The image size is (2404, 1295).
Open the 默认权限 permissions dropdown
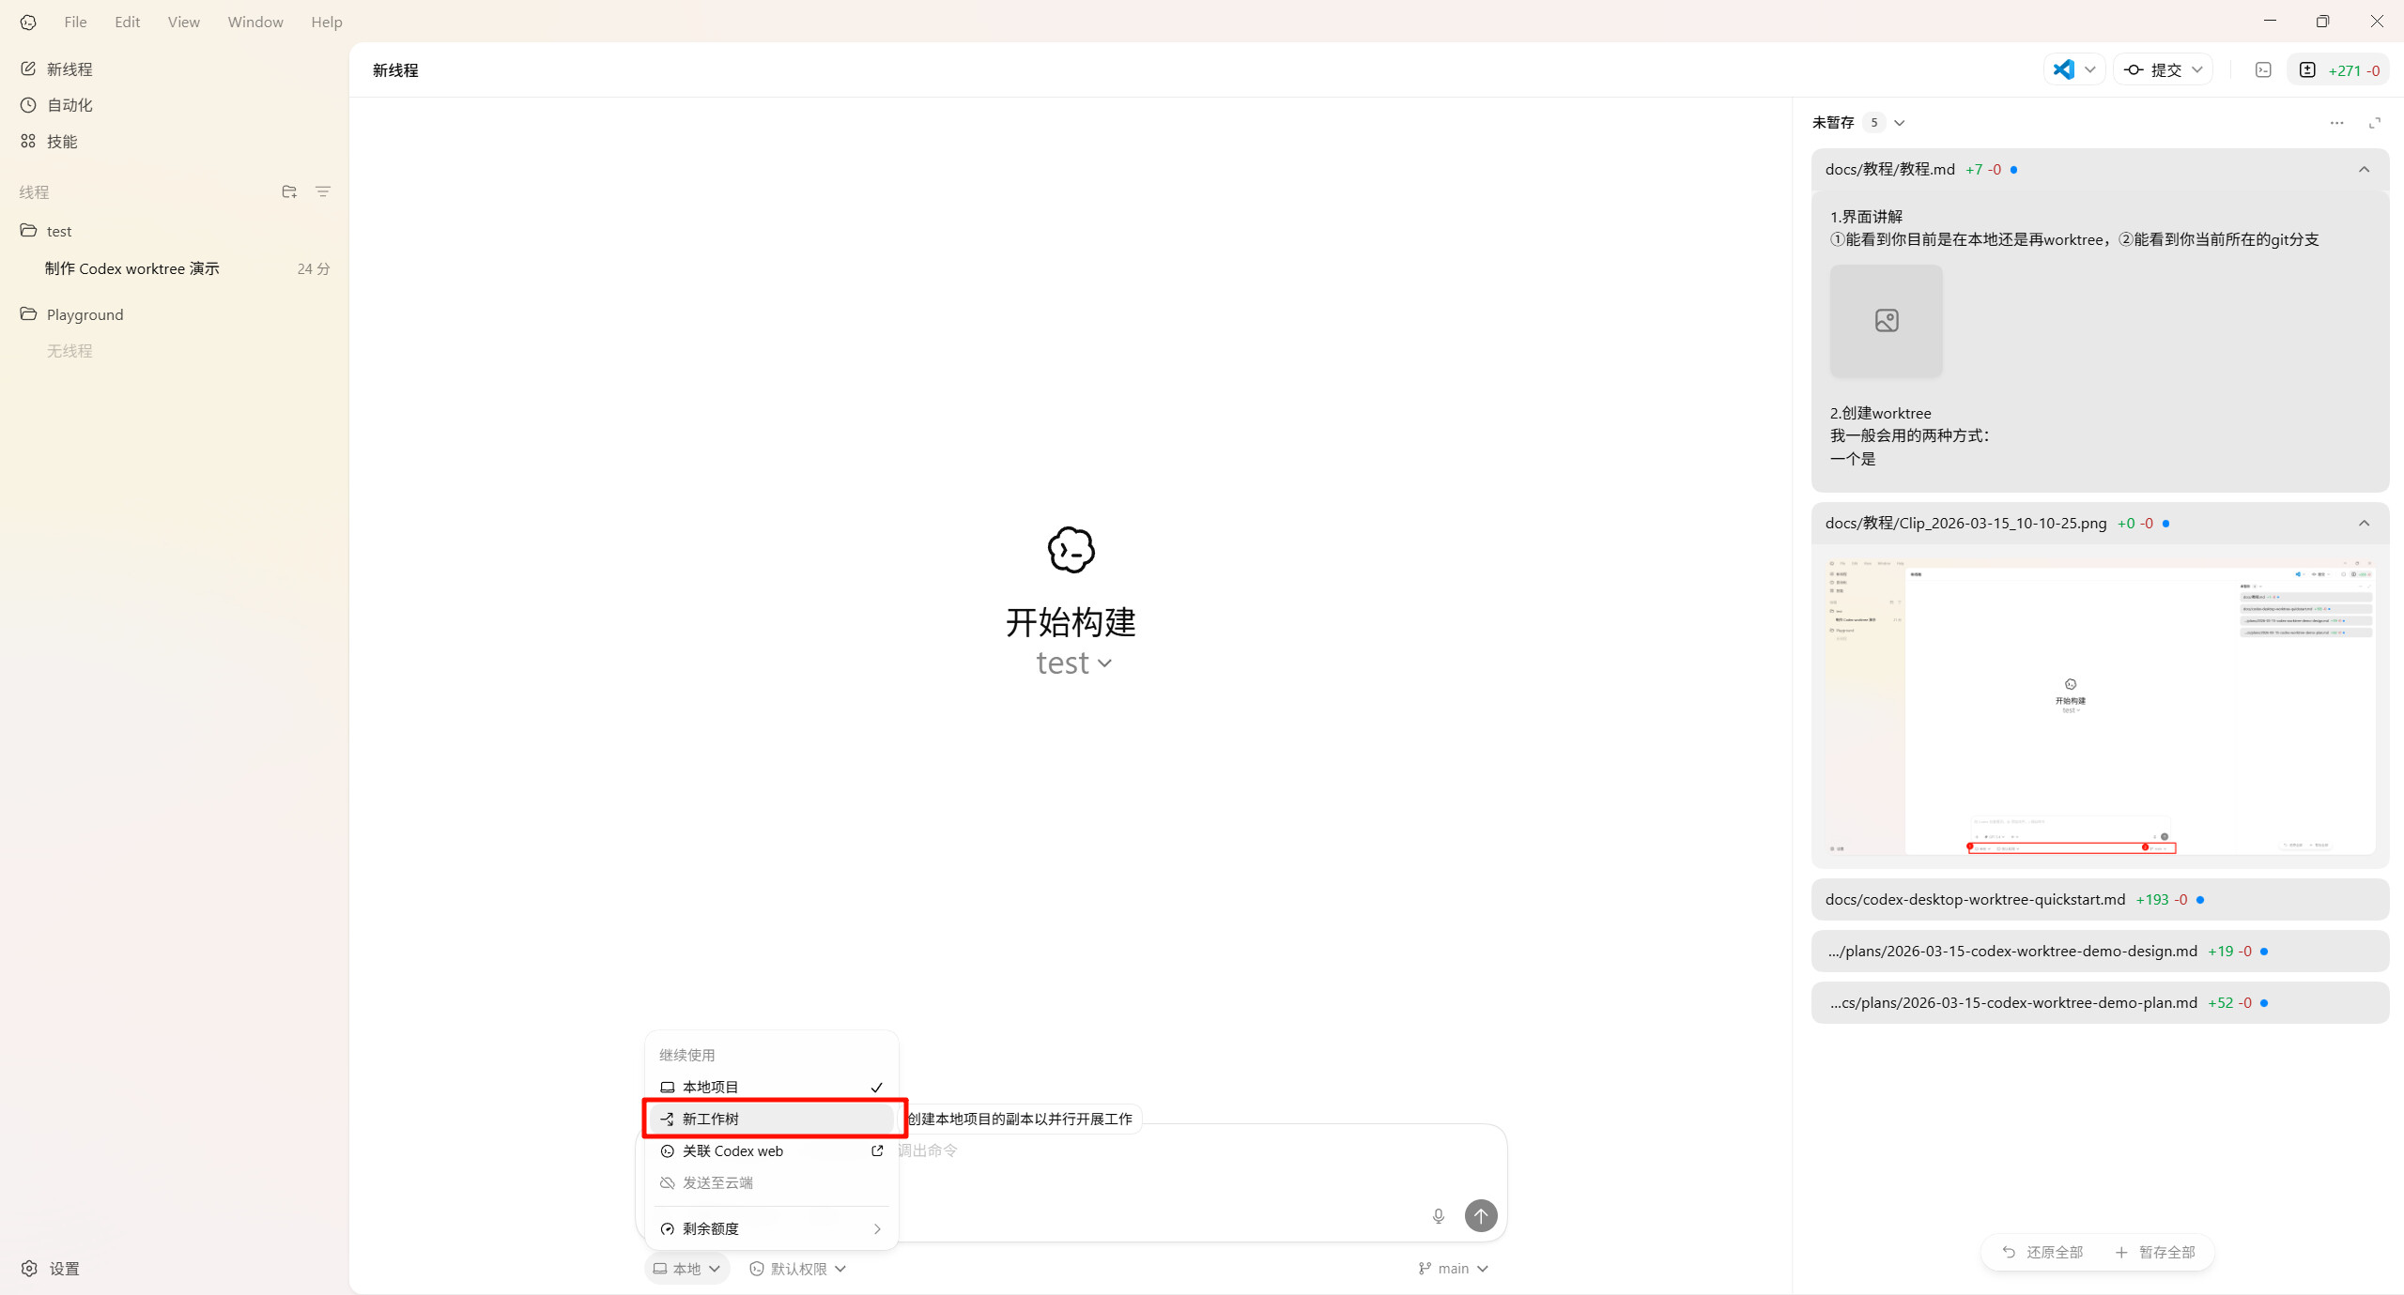pos(798,1269)
